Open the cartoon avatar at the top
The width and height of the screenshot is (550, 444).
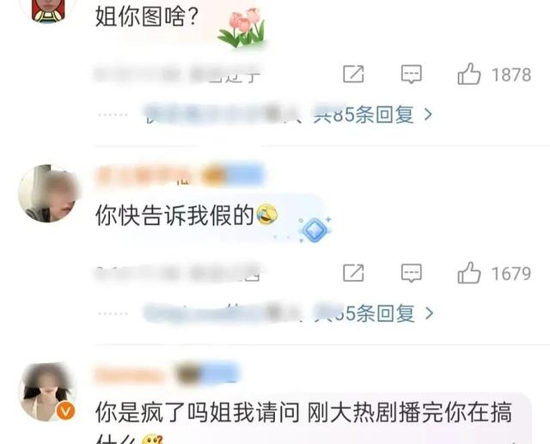pyautogui.click(x=48, y=10)
